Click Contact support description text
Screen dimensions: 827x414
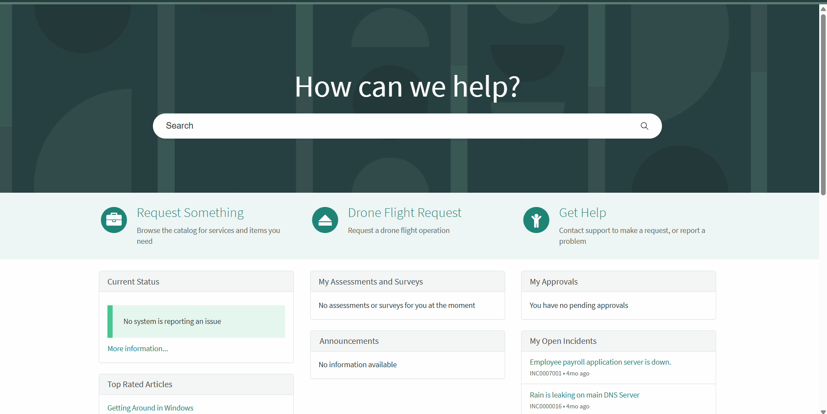click(632, 231)
